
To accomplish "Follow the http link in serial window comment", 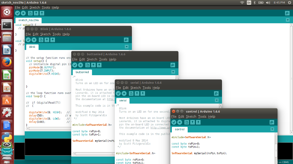I will (160, 128).
